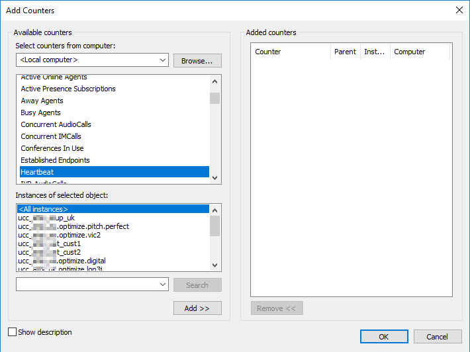Click the Add >> button
This screenshot has width=470, height=352.
point(197,308)
